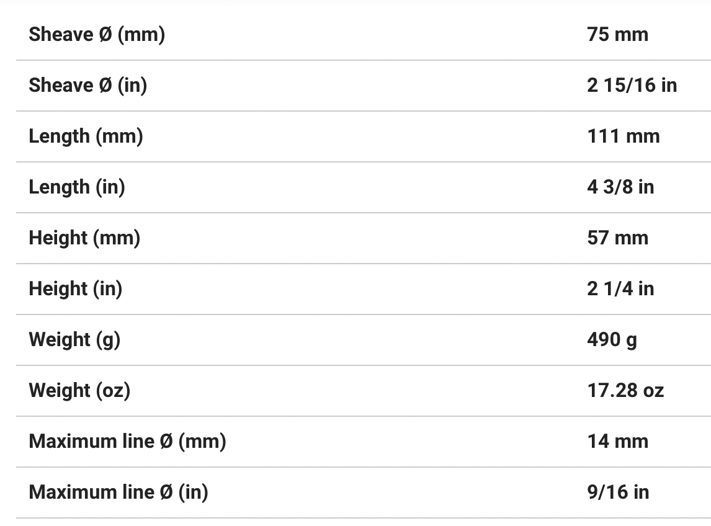This screenshot has height=526, width=711.
Task: Select the "4 3/8 in" value
Action: tap(620, 187)
